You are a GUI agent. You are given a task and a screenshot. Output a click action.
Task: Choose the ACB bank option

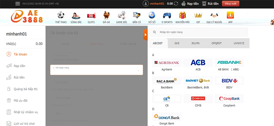tap(198, 65)
